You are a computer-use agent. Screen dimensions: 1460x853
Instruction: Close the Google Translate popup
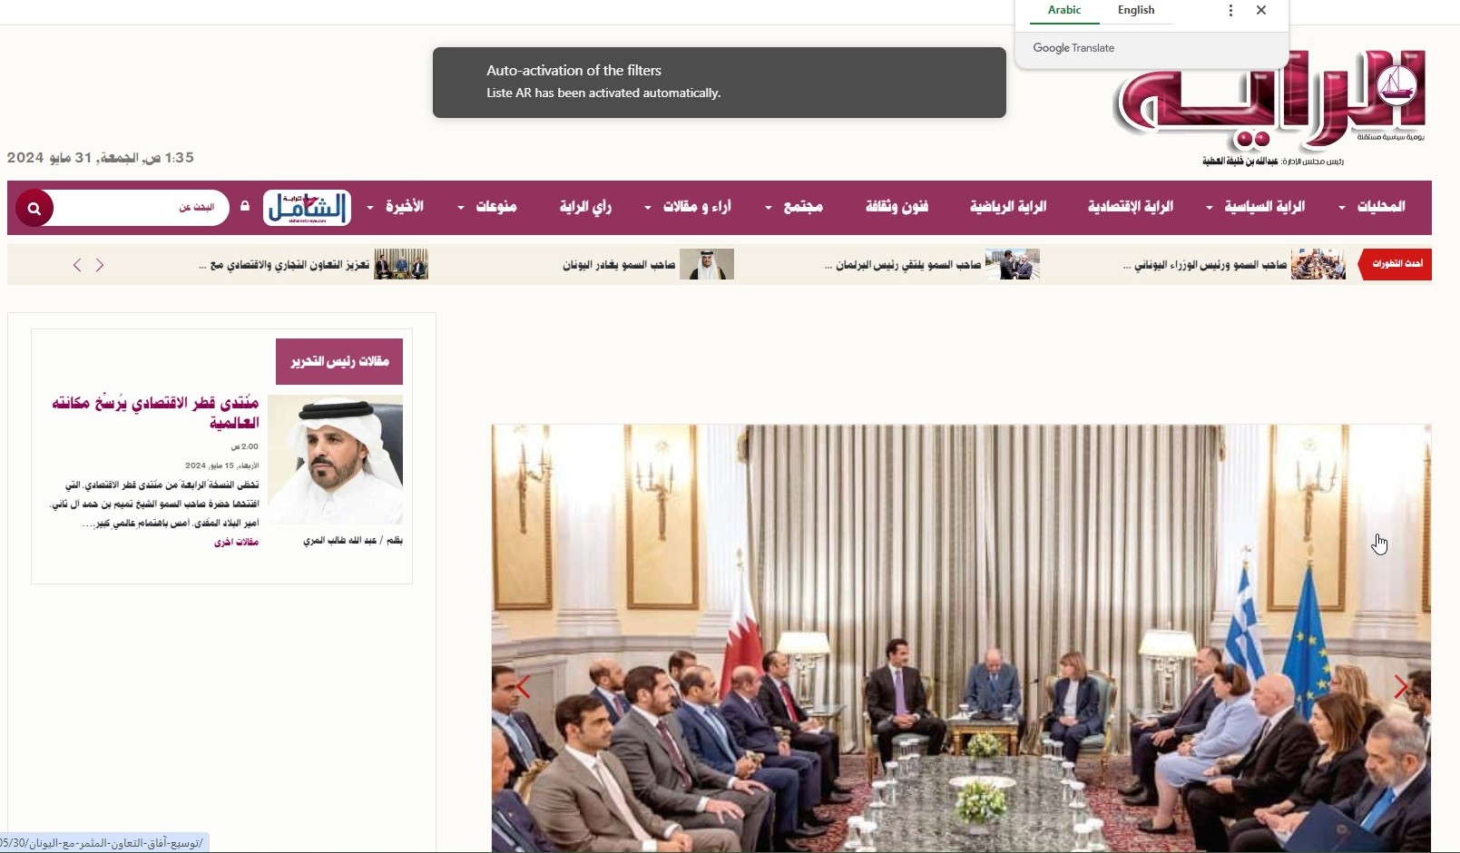tap(1261, 11)
